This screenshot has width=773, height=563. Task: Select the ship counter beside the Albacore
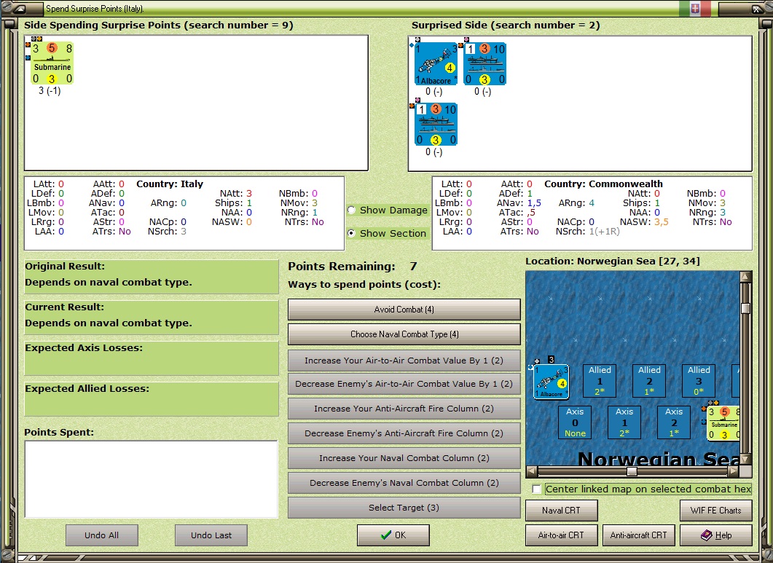(x=485, y=63)
